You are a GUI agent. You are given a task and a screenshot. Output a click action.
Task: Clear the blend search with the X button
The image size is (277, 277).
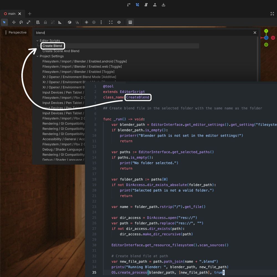[x=255, y=33]
